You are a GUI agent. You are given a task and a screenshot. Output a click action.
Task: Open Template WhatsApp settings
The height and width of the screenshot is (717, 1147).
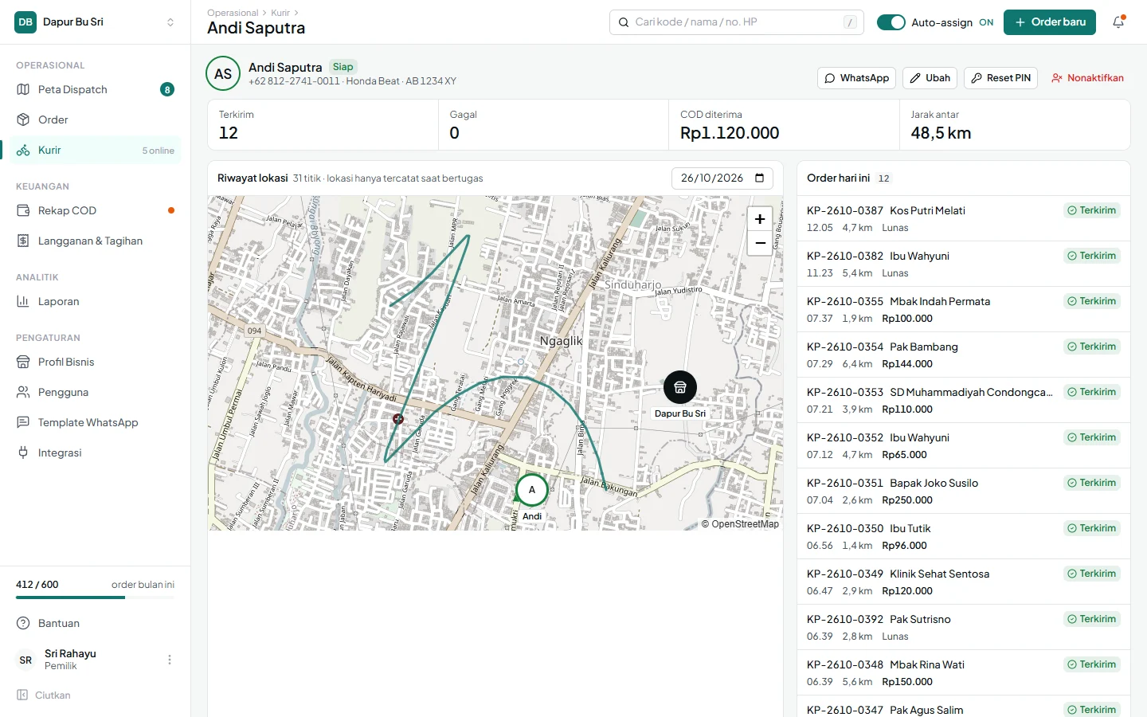coord(95,422)
